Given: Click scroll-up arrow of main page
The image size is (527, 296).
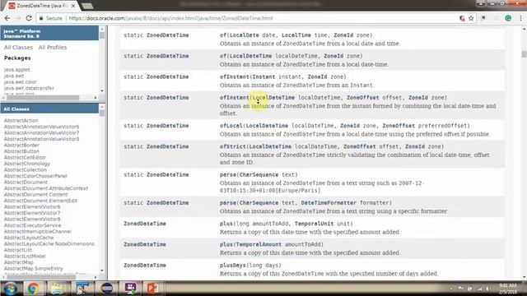Looking at the screenshot, I should pyautogui.click(x=524, y=30).
